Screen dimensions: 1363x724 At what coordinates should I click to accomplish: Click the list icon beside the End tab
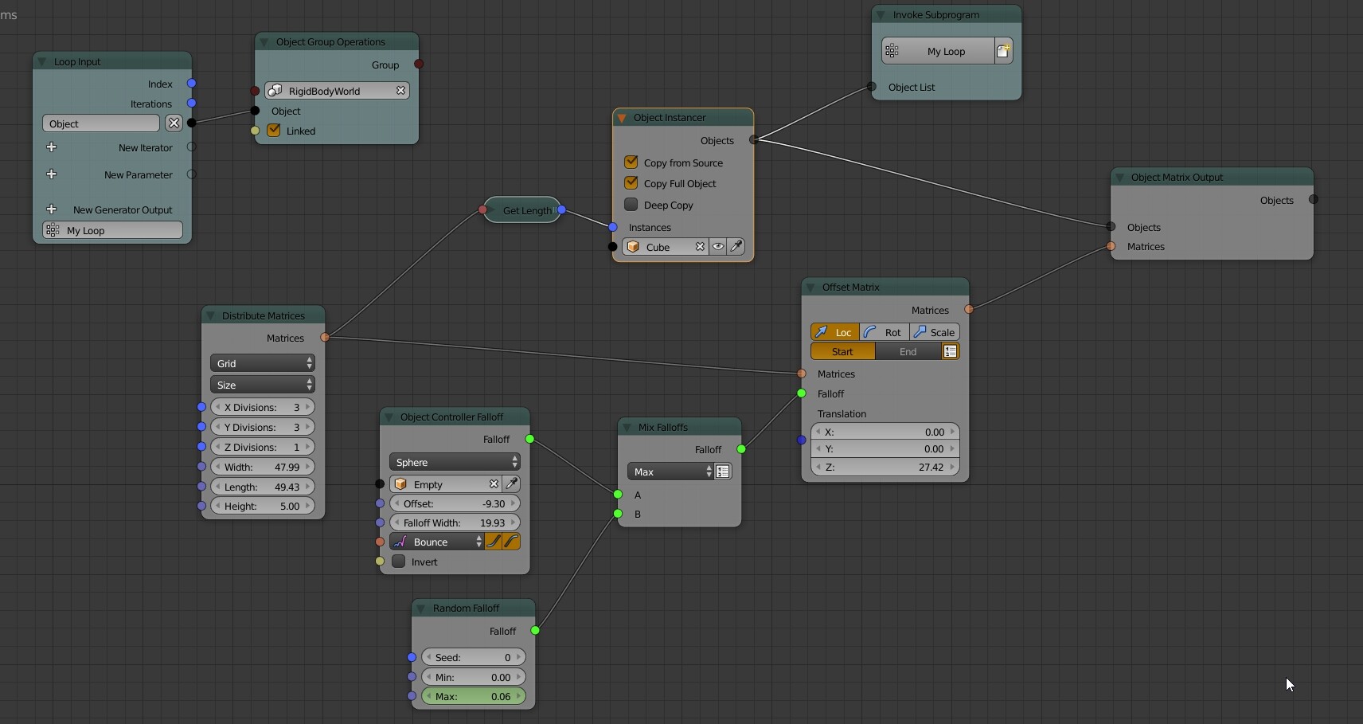tap(951, 351)
